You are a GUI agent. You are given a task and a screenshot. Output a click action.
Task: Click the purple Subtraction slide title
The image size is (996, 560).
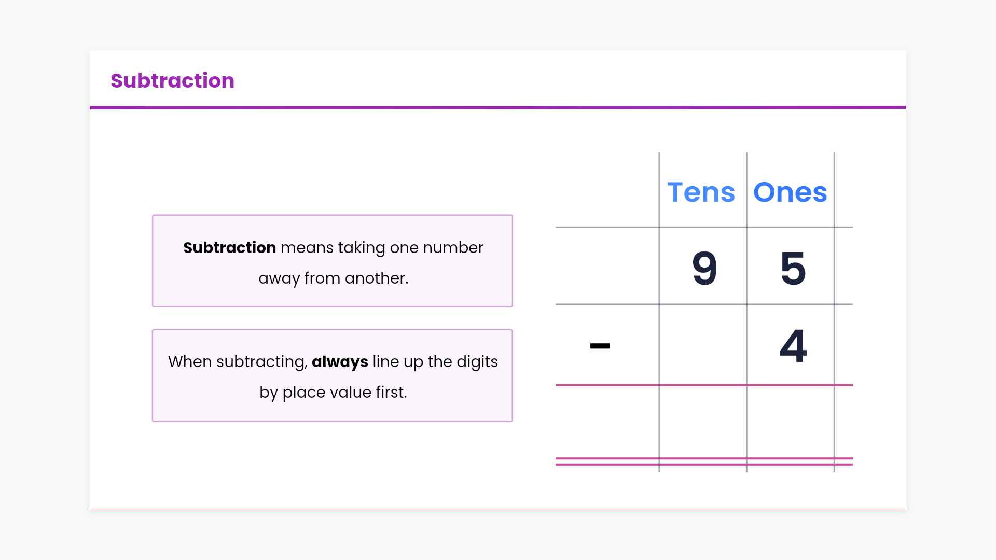172,81
